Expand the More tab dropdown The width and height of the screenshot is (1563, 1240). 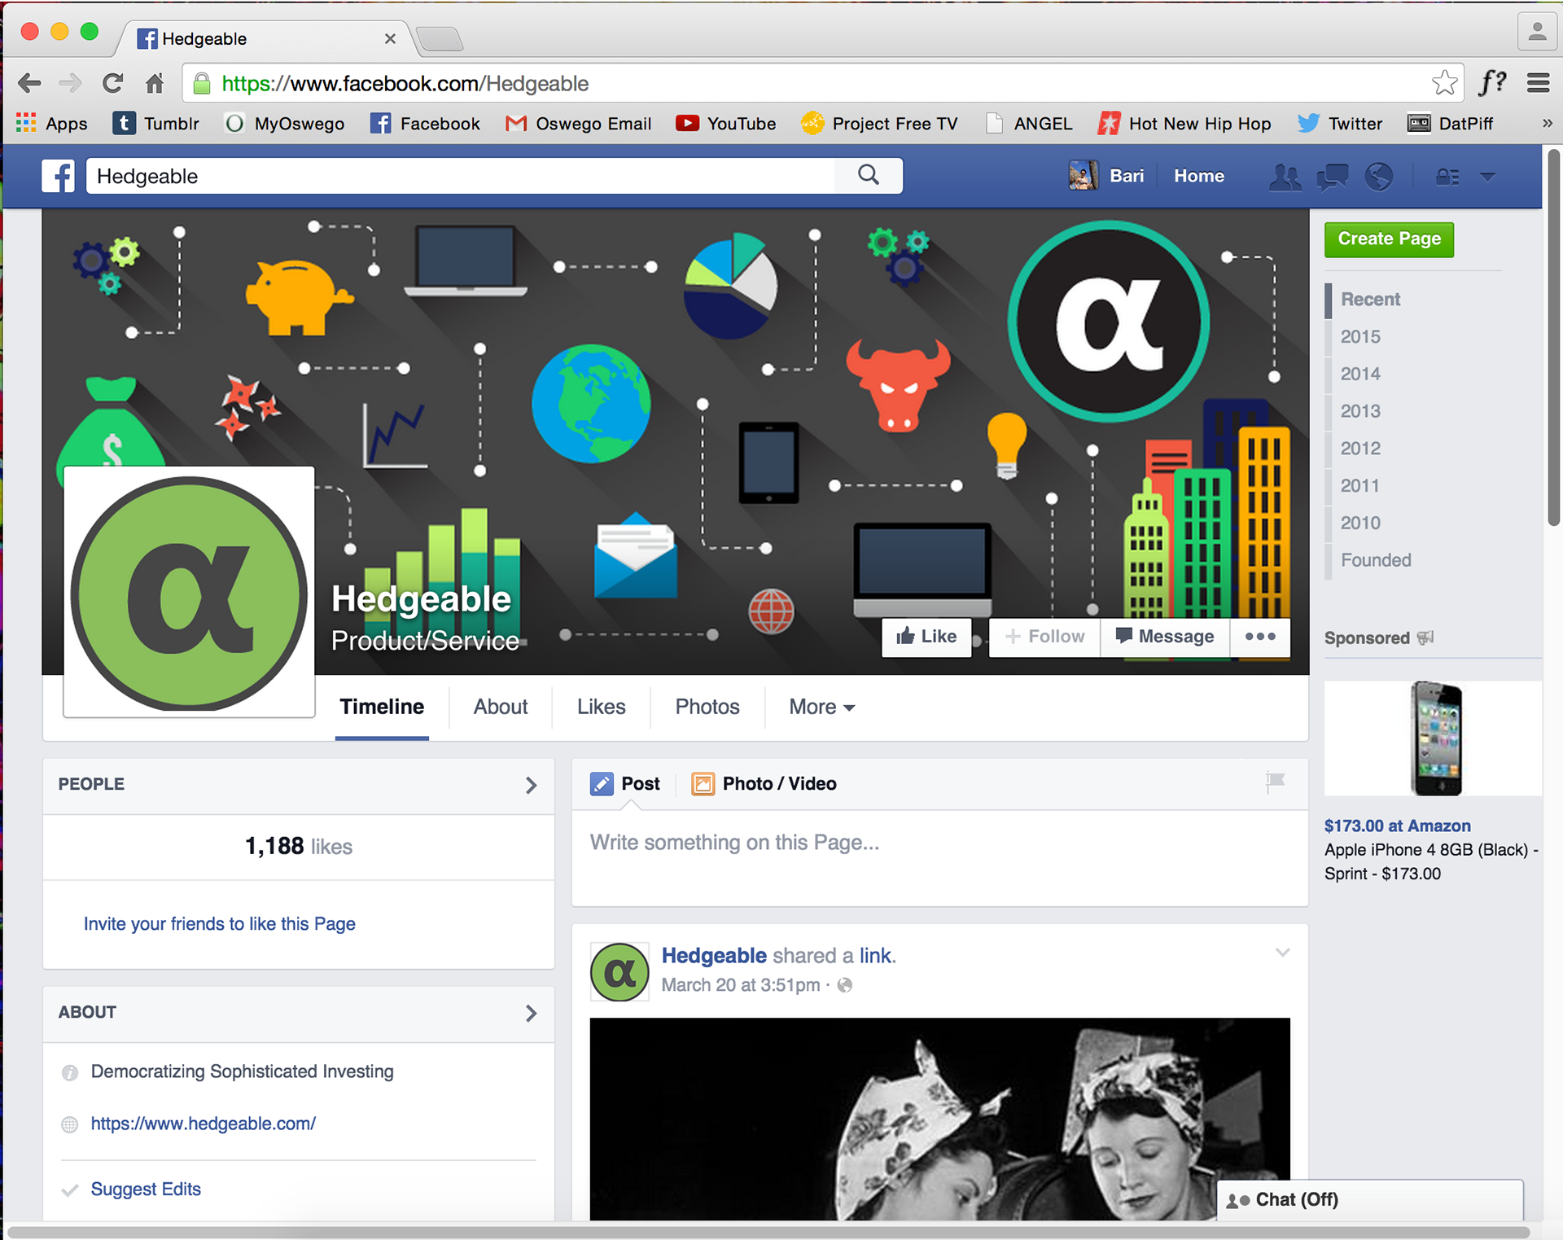click(822, 707)
